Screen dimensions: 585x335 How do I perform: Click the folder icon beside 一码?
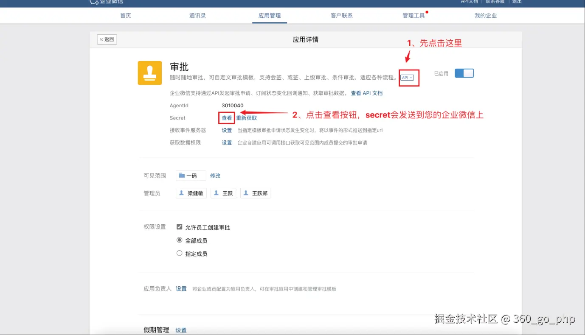[182, 176]
